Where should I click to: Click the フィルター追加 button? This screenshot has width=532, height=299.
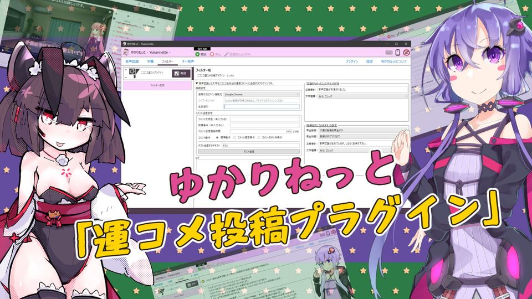click(157, 85)
